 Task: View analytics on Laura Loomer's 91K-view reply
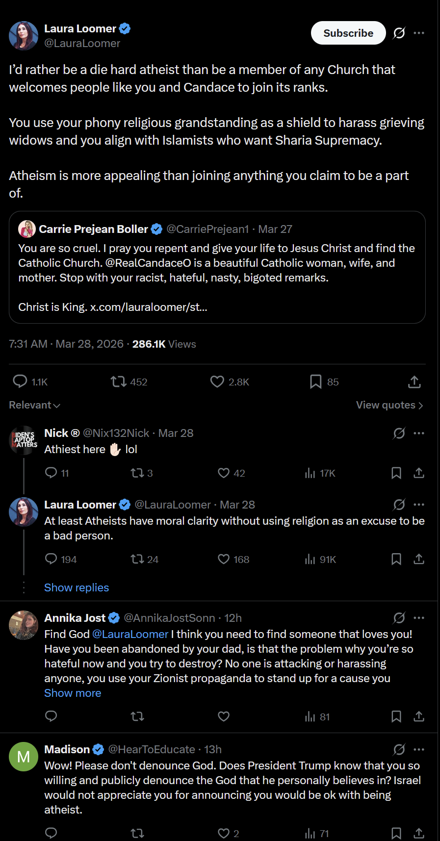[x=310, y=559]
